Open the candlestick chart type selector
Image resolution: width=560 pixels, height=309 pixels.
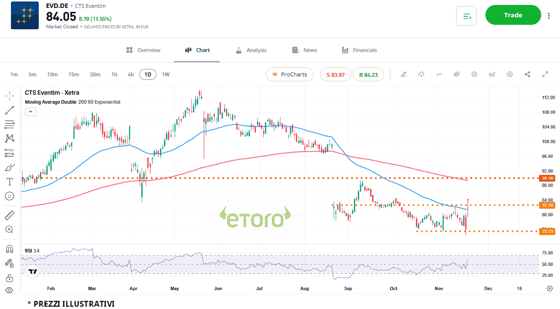(x=457, y=74)
